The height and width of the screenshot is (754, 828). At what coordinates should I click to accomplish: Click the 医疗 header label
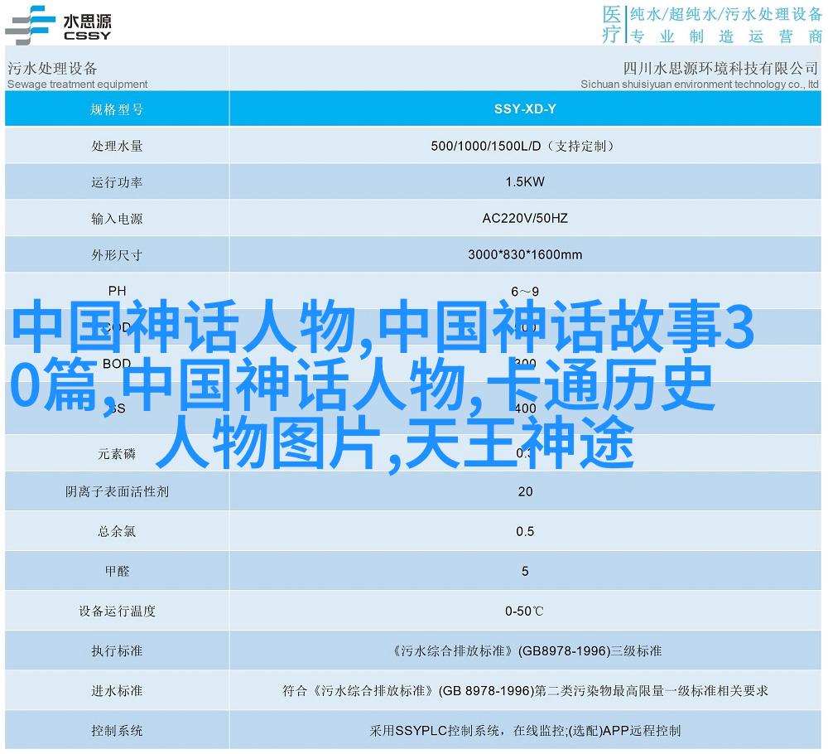[612, 24]
